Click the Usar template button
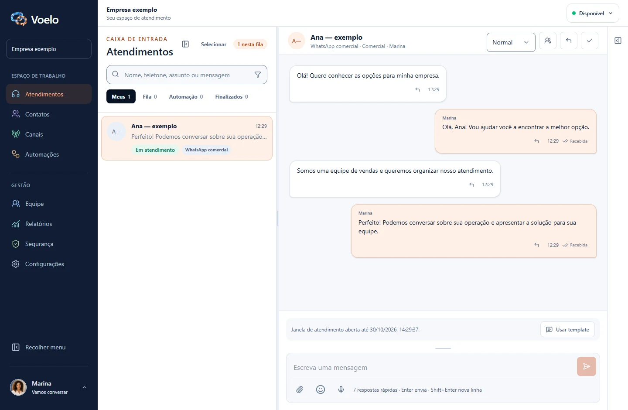Screen dimensions: 628x410 coord(567,329)
